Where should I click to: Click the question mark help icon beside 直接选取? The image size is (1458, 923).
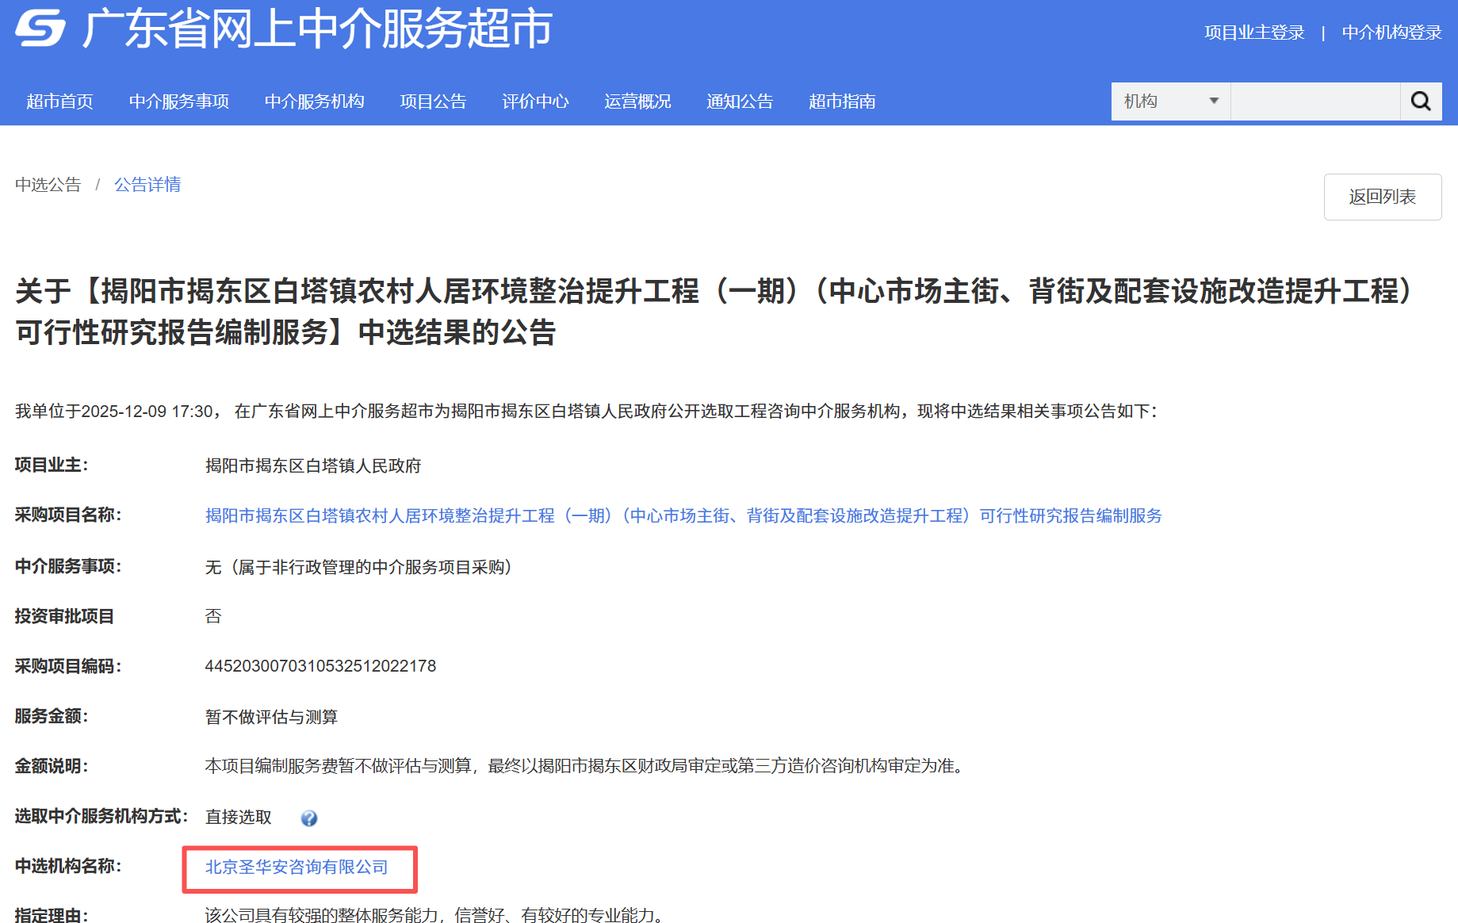point(309,818)
